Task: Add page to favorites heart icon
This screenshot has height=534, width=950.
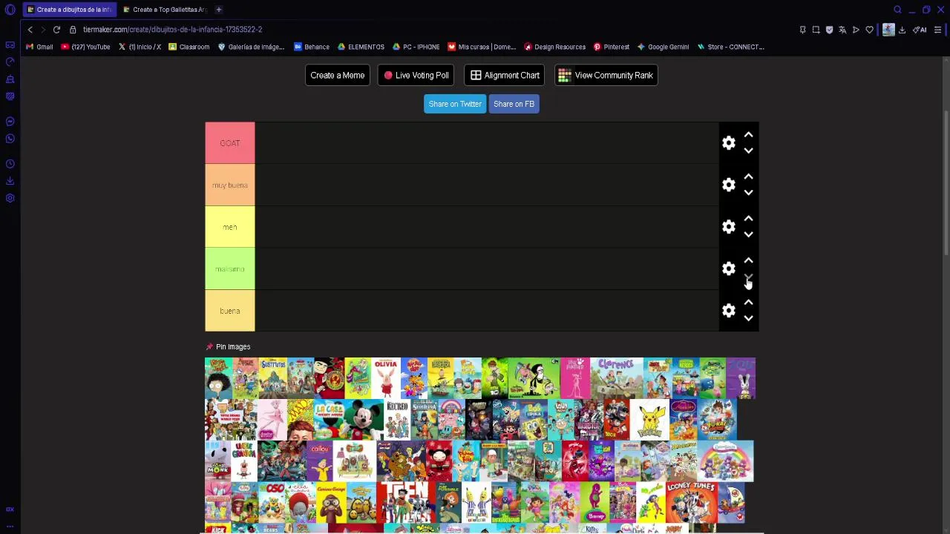Action: (869, 30)
